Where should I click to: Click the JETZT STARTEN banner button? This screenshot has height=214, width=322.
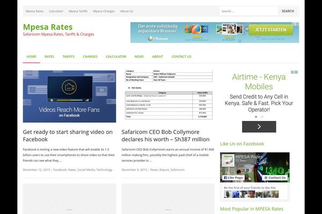[x=270, y=29]
